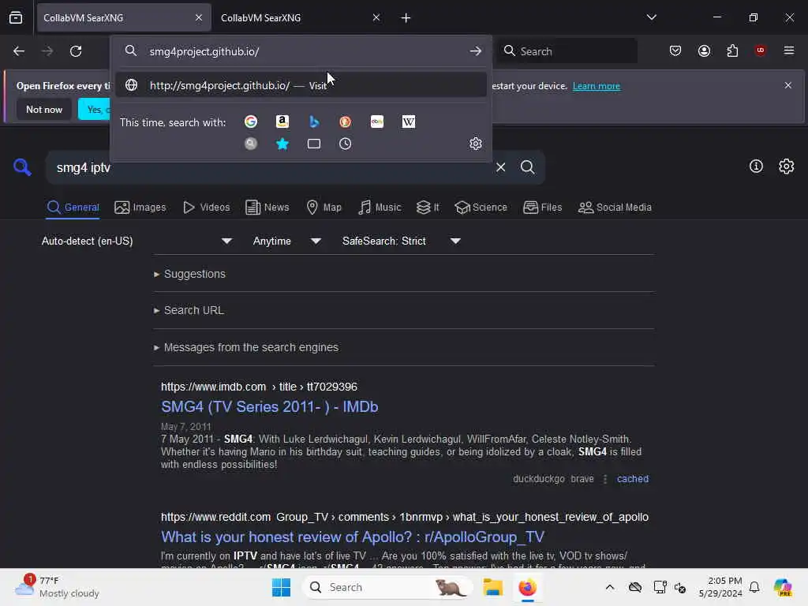Viewport: 808px width, 606px height.
Task: Click the urlbar Go arrow
Action: tap(476, 51)
